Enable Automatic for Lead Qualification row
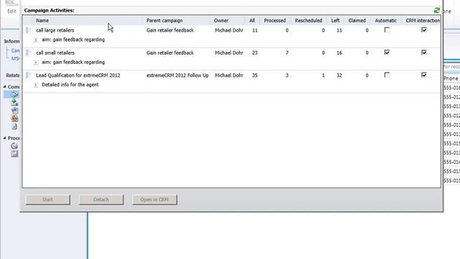Viewport: 460px width, 259px height. point(387,75)
